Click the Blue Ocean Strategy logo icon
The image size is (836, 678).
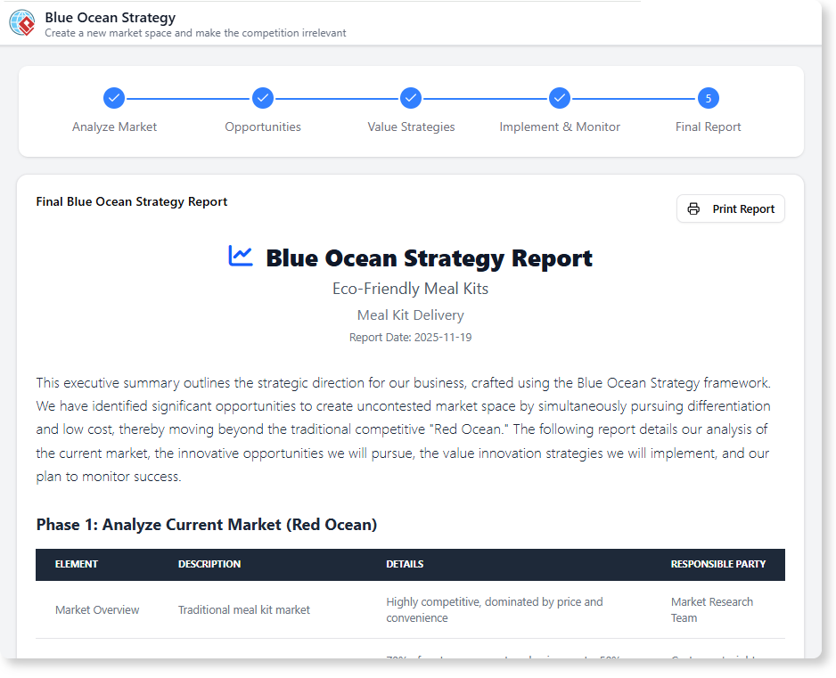pos(21,22)
